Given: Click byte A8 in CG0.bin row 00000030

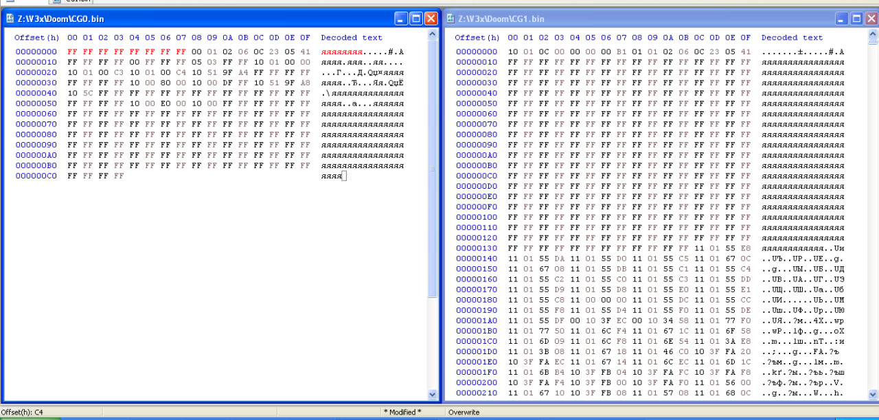Looking at the screenshot, I should click(x=306, y=82).
